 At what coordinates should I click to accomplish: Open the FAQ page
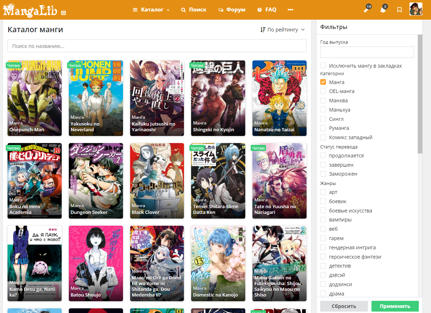267,10
